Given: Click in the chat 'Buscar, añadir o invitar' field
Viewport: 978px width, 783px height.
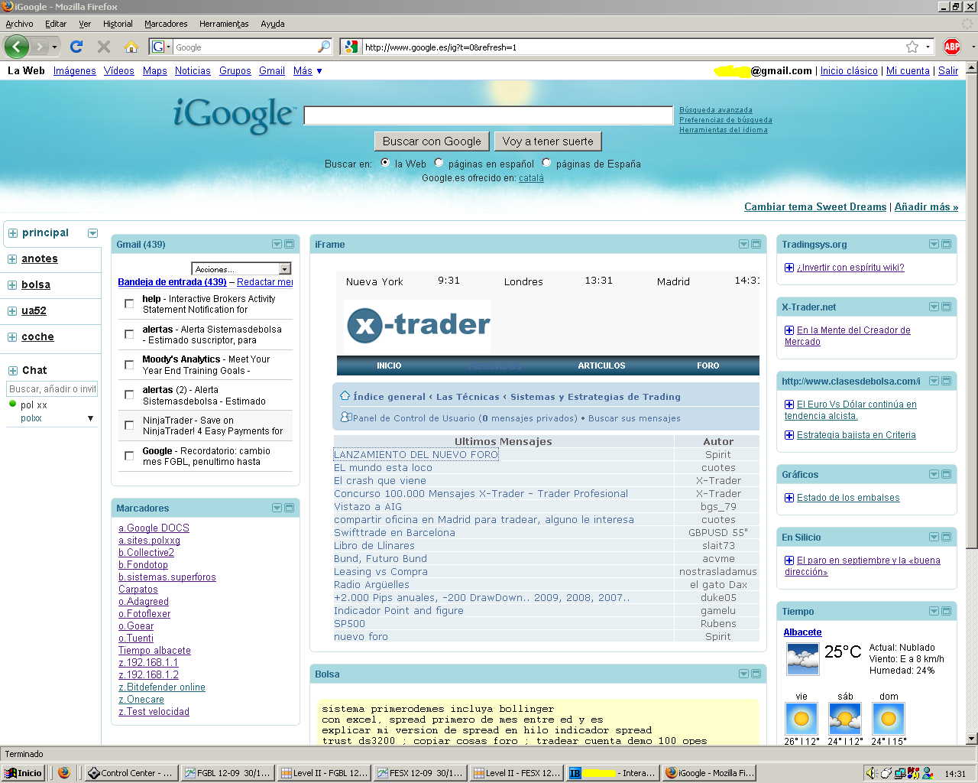Looking at the screenshot, I should pyautogui.click(x=52, y=389).
